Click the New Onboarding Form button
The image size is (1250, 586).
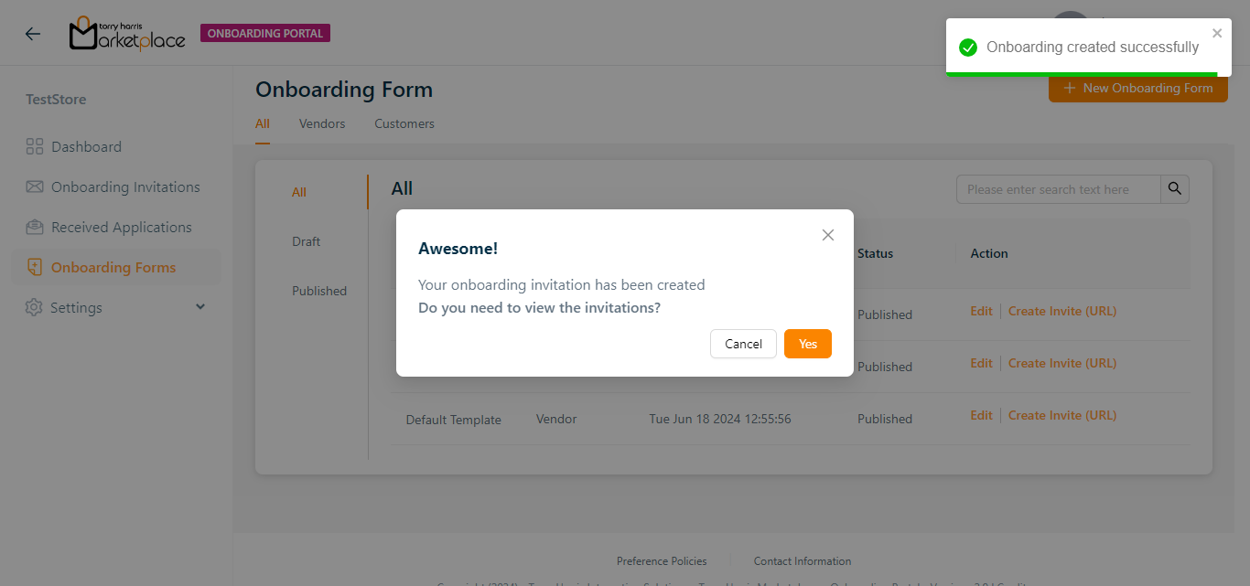click(1137, 88)
